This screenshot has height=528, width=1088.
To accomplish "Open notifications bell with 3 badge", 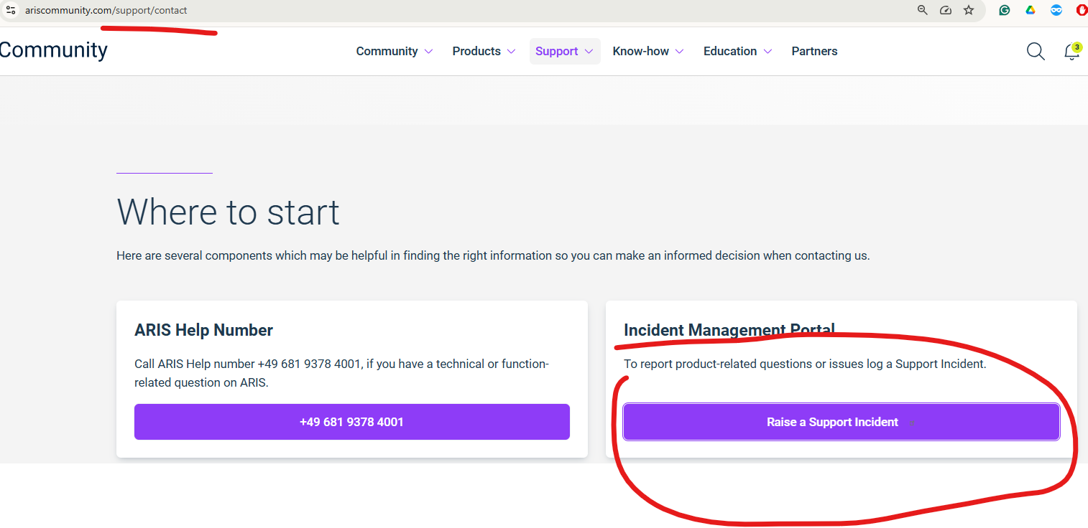I will (x=1071, y=52).
